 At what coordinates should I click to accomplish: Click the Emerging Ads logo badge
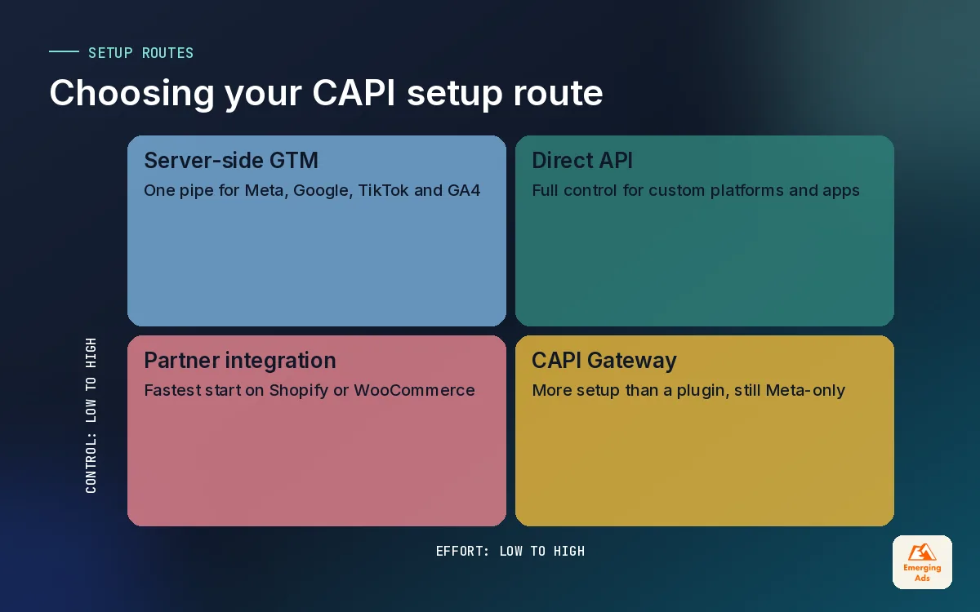click(x=922, y=561)
